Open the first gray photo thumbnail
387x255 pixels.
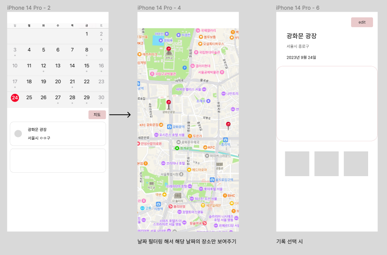click(297, 164)
